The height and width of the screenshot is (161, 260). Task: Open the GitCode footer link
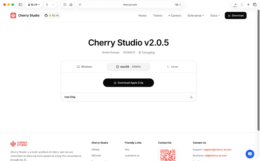(x=96, y=155)
